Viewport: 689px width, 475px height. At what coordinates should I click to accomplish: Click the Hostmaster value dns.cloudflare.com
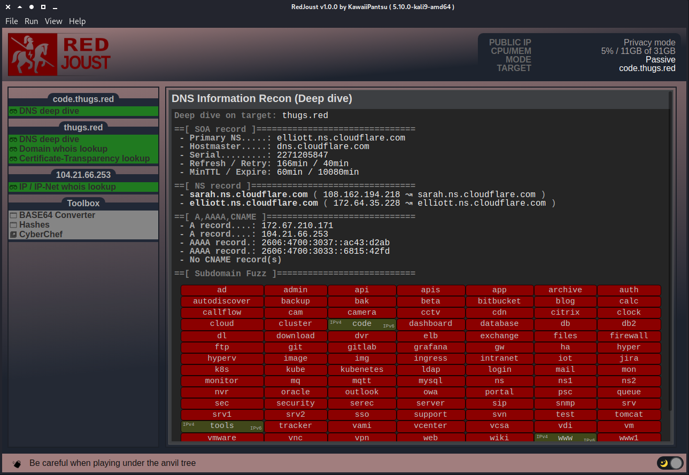pos(323,146)
